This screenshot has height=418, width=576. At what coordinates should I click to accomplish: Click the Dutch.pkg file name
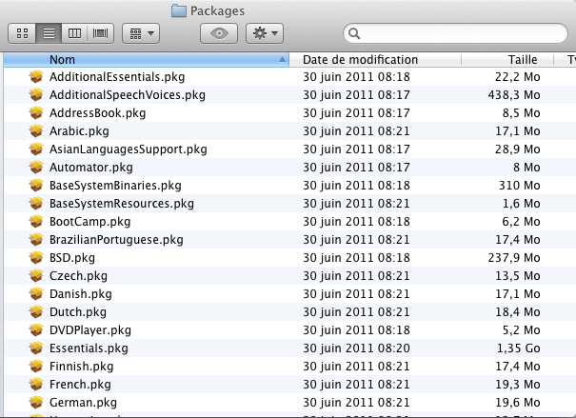78,312
